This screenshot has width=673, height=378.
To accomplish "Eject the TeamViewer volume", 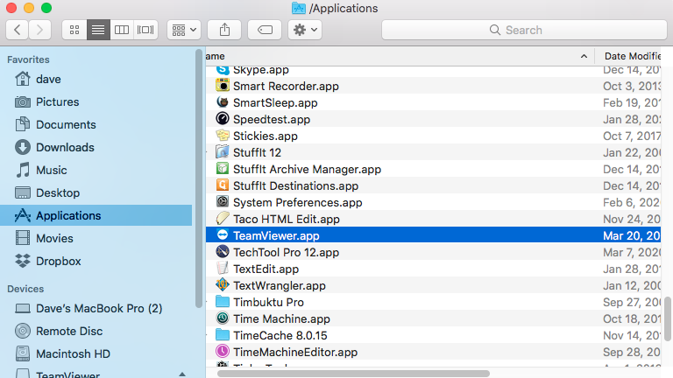I will [x=182, y=374].
